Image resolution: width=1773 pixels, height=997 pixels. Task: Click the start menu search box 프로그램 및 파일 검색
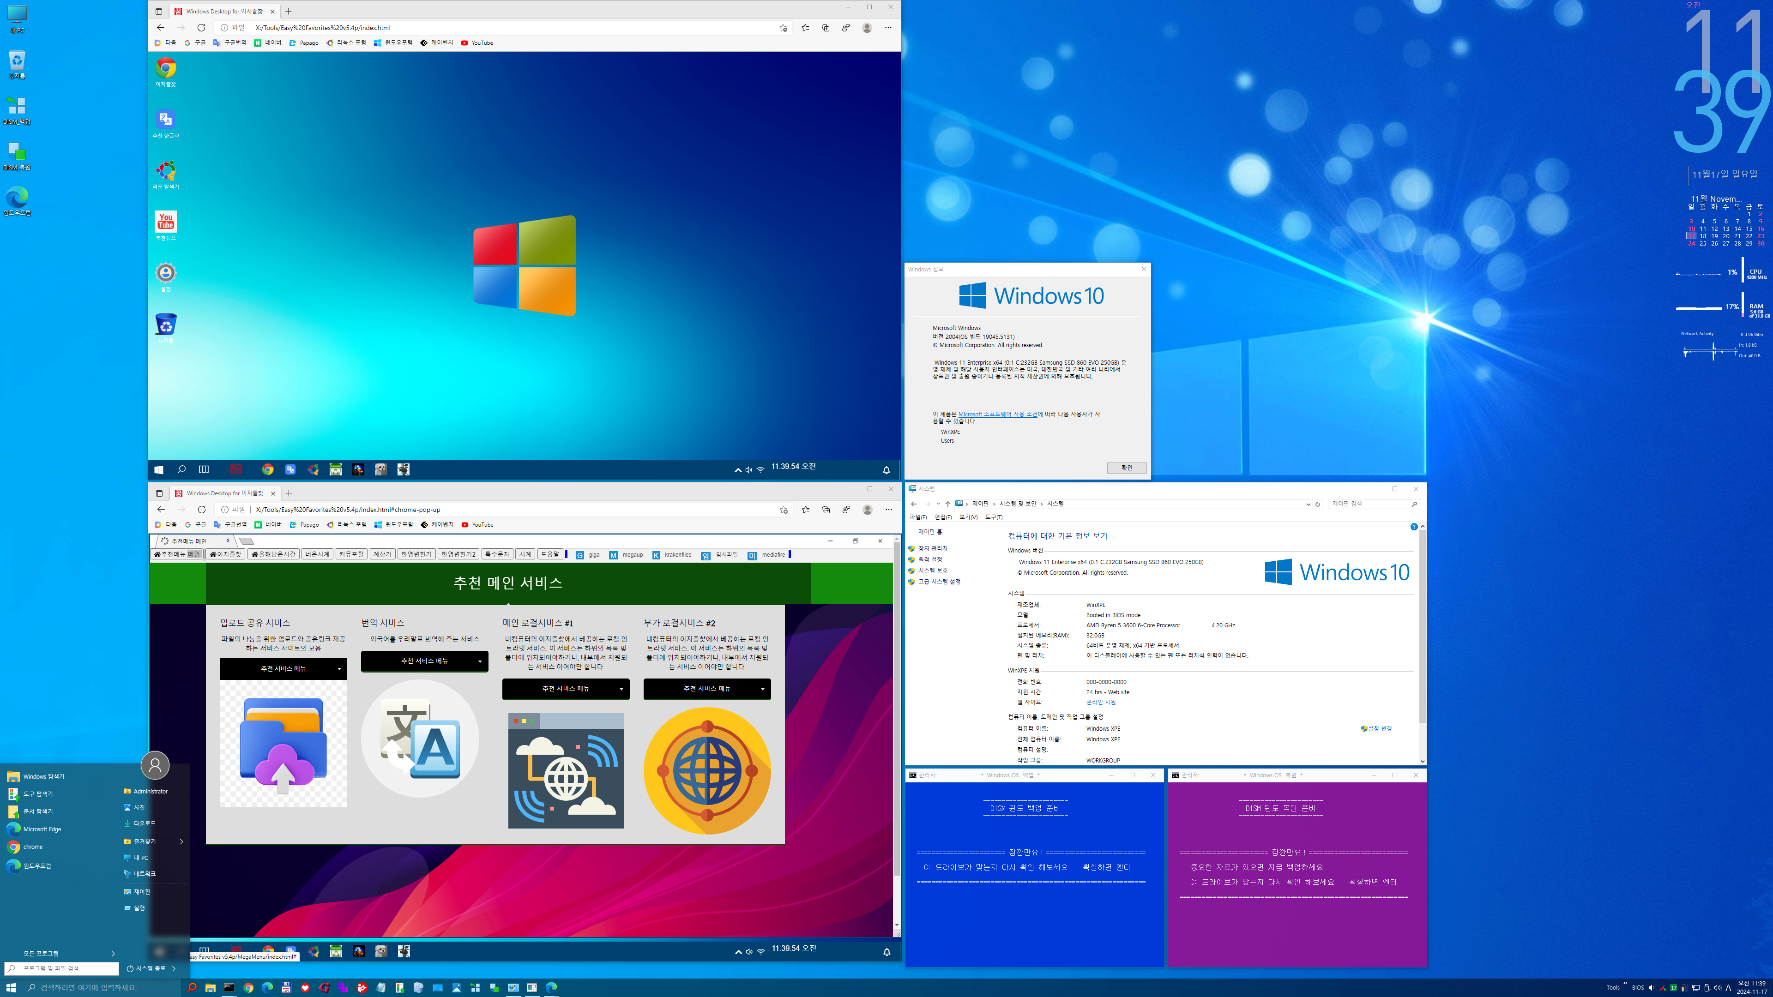pos(62,969)
